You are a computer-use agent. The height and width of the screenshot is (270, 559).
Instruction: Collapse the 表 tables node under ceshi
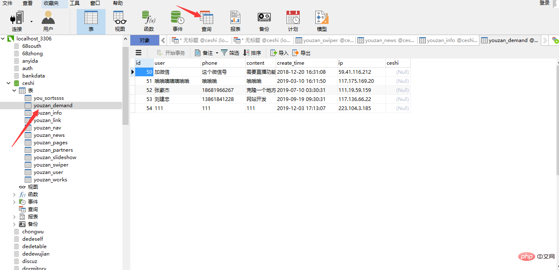pos(14,91)
